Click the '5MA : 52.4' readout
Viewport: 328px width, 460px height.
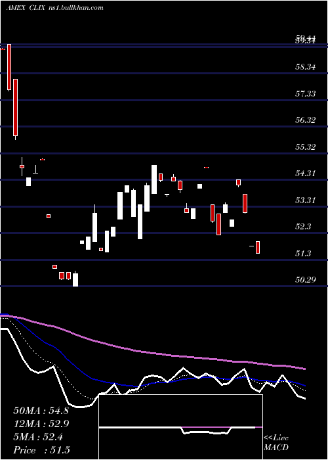38,437
